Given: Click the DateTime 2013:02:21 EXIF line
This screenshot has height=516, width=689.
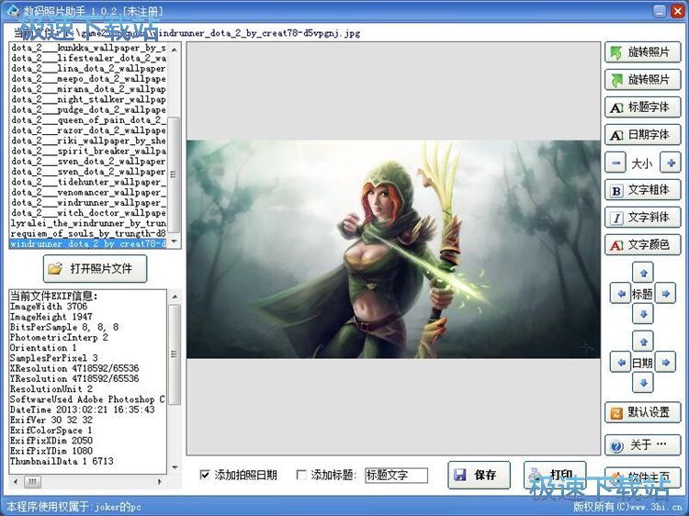Looking at the screenshot, I should click(83, 409).
